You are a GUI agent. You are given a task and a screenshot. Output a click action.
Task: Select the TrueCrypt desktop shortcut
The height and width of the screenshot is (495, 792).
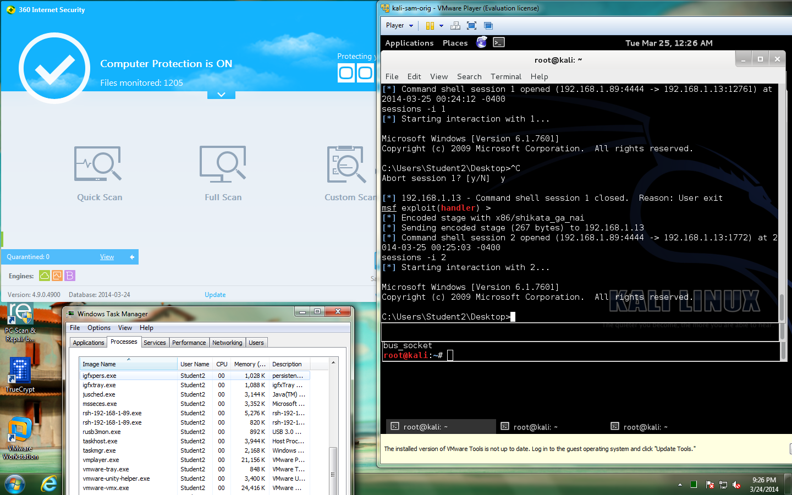[20, 375]
